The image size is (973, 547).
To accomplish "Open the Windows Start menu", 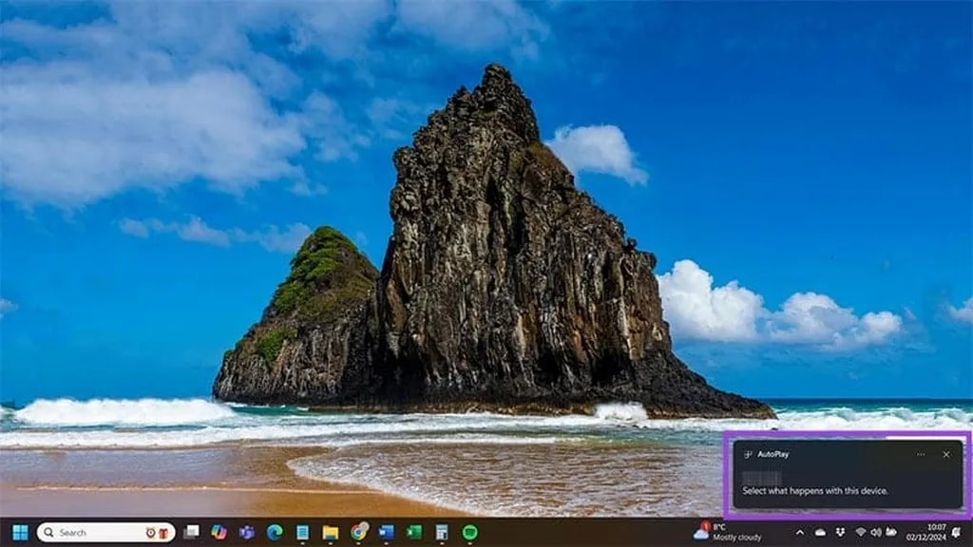I will pos(19,533).
